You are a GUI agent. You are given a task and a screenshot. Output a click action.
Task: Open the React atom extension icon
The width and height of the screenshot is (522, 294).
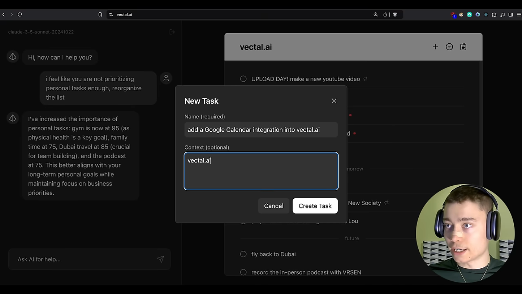pos(486,15)
